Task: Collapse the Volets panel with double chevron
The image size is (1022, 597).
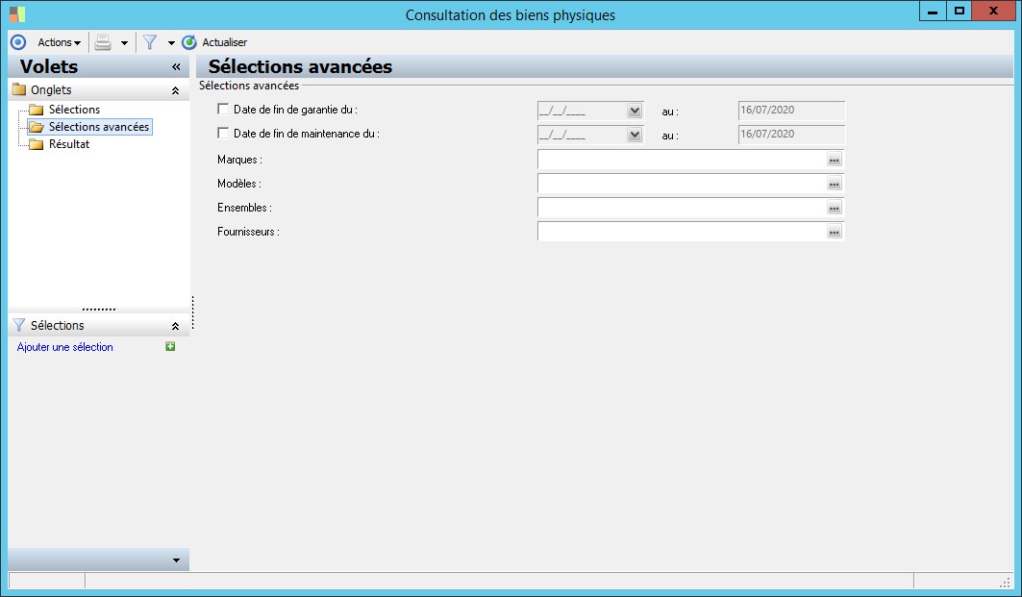Action: [x=176, y=66]
